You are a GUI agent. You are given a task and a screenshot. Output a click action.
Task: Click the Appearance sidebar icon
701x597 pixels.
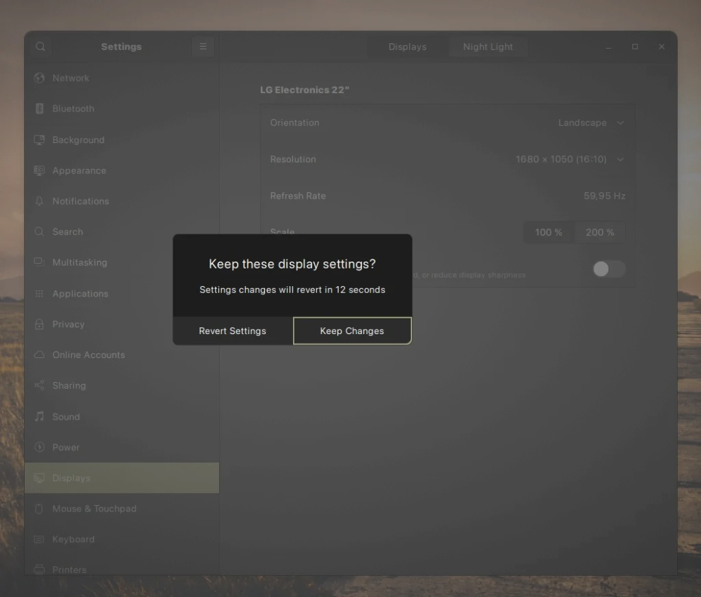pyautogui.click(x=39, y=170)
